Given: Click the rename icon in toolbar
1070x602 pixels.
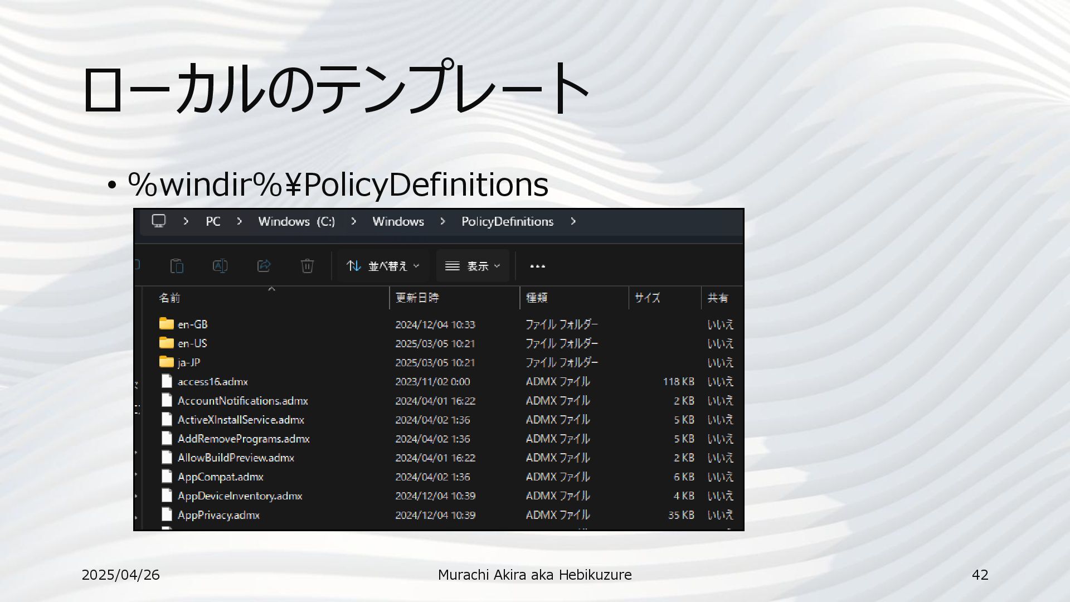Looking at the screenshot, I should (x=220, y=266).
